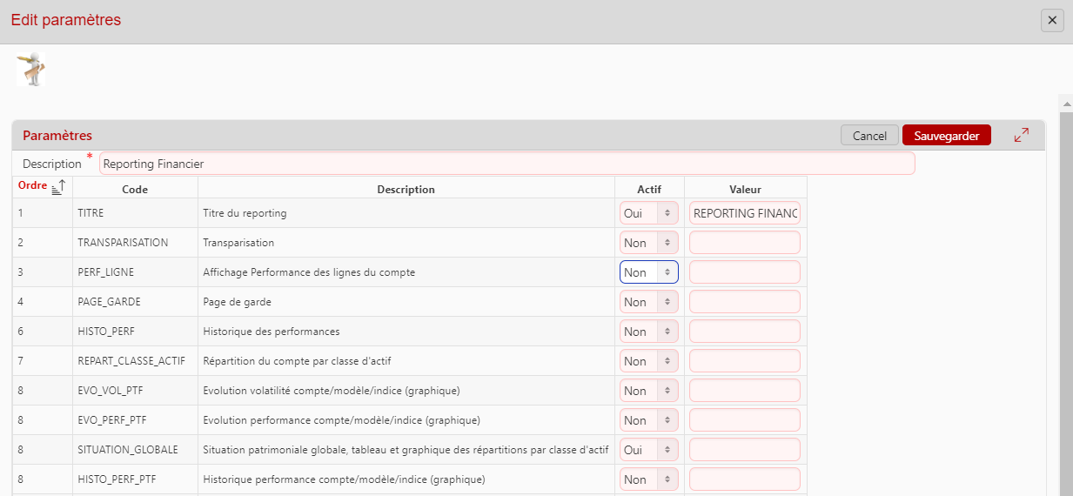Save parameters with Sauvegarder button
1073x496 pixels.
[946, 136]
